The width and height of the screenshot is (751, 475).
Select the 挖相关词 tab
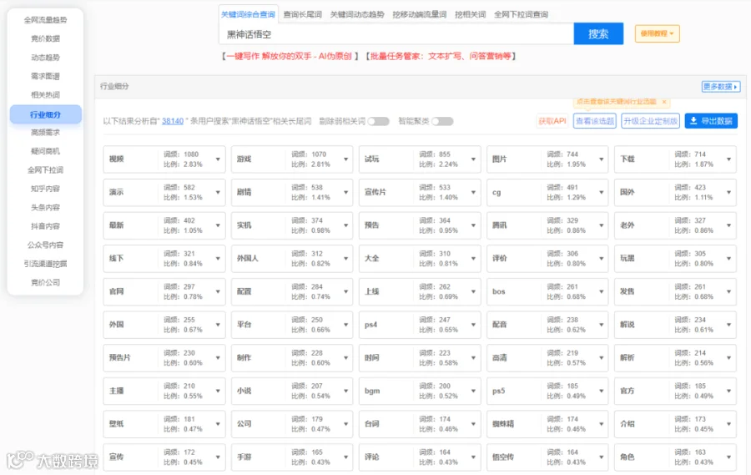(471, 14)
